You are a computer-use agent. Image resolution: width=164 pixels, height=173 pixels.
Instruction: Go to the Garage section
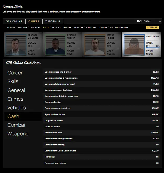pos(67,27)
